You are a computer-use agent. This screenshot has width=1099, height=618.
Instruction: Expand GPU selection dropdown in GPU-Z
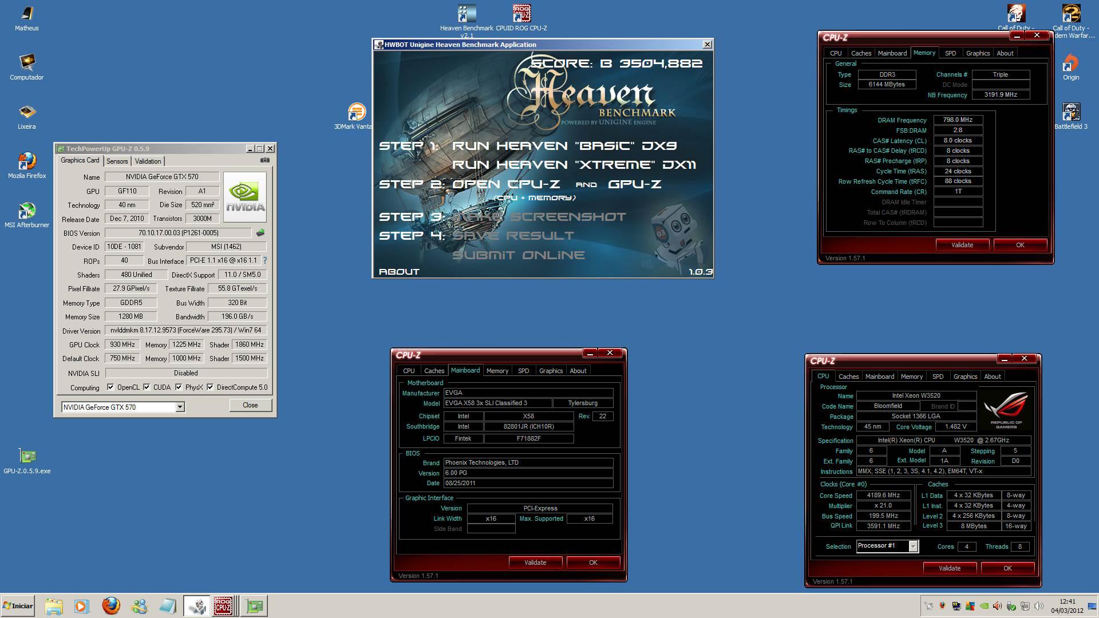tap(180, 407)
